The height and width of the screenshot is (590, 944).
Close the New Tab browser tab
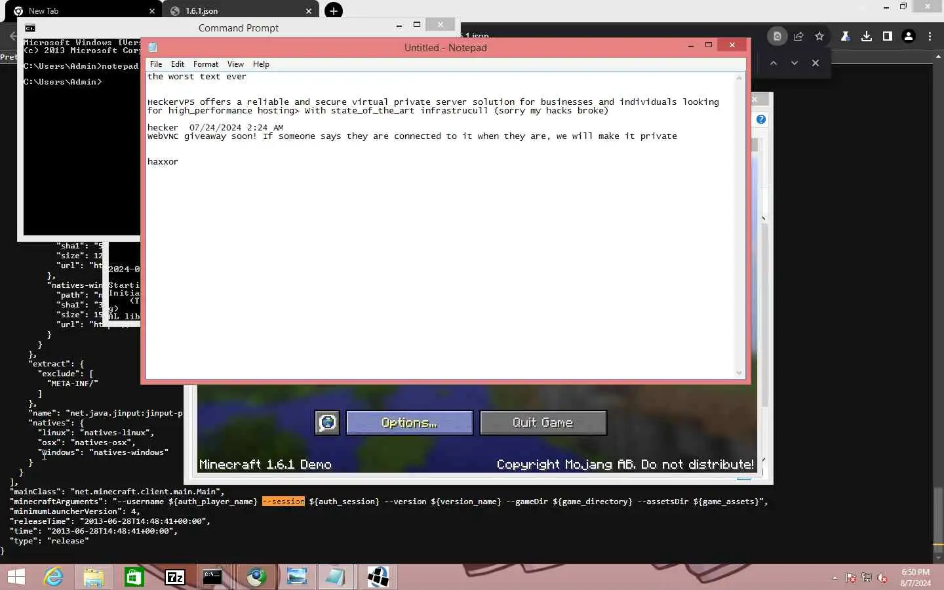click(x=152, y=11)
